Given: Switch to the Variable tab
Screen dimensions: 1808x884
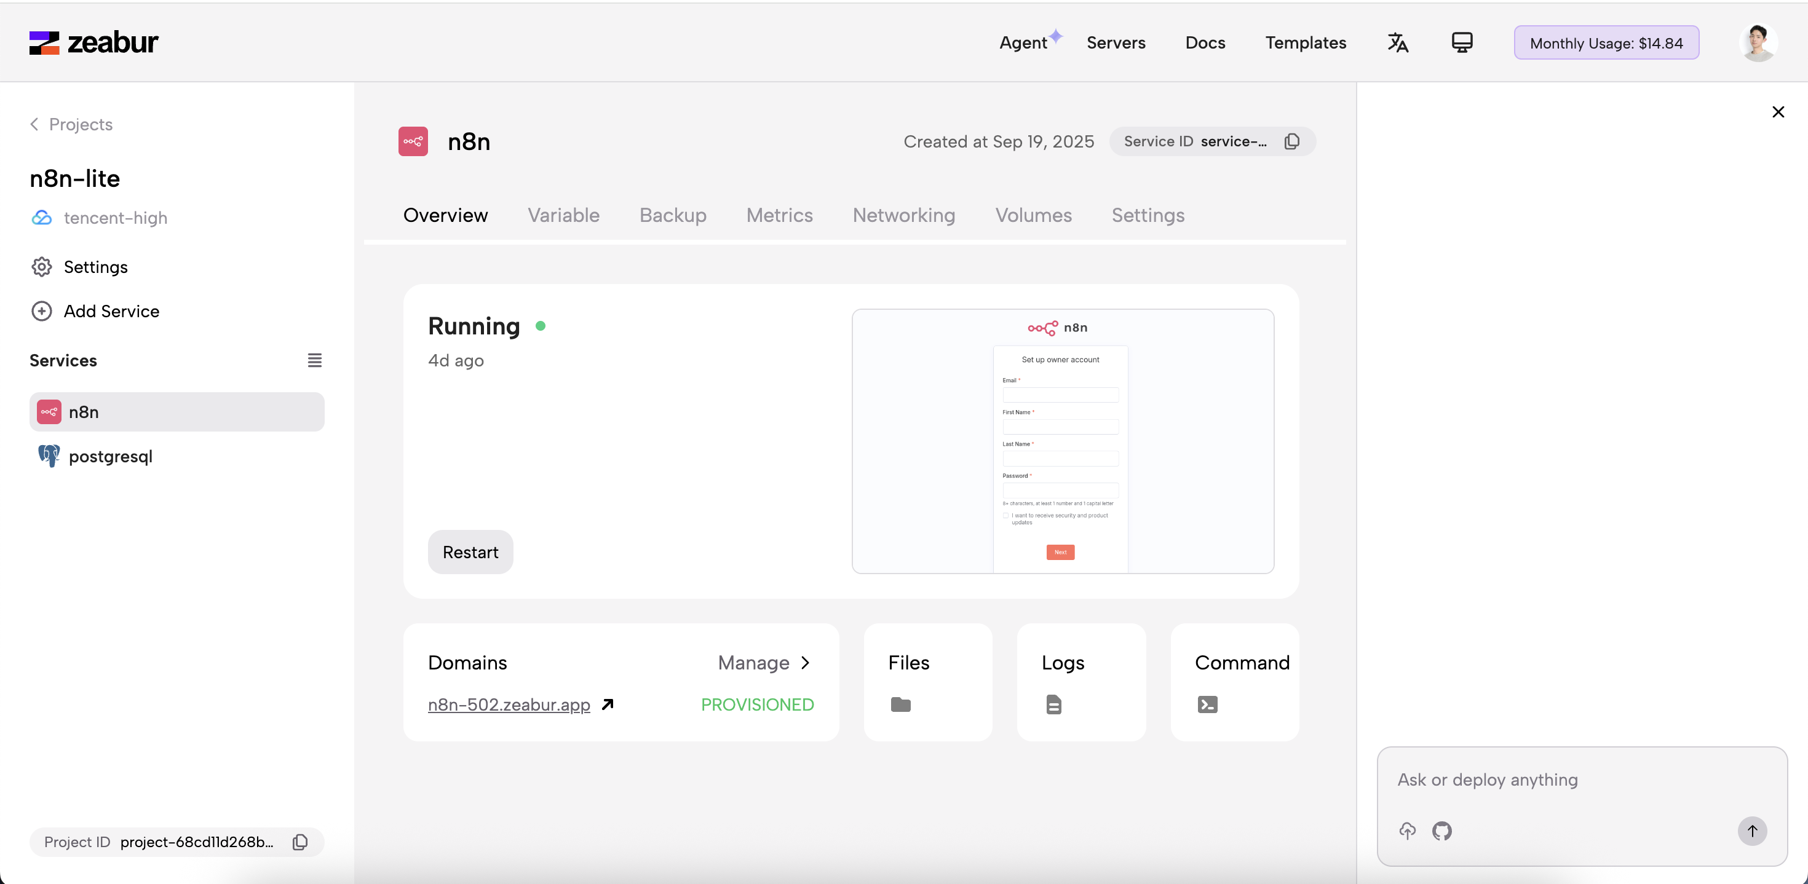Looking at the screenshot, I should (563, 215).
